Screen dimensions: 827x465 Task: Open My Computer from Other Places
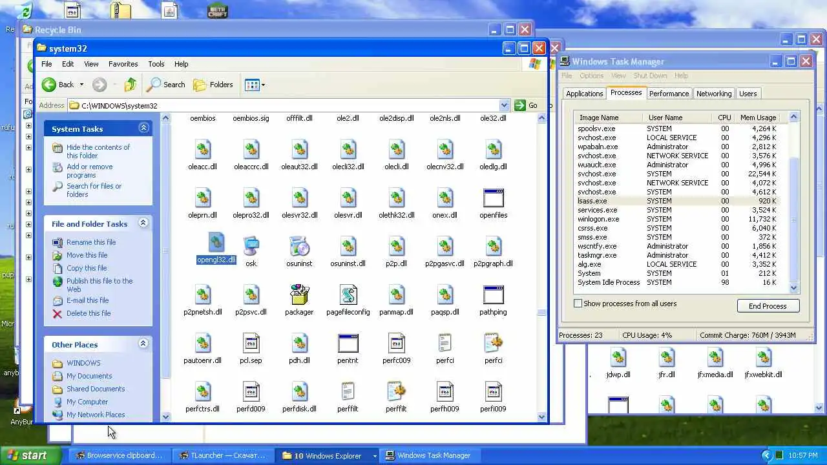click(87, 402)
